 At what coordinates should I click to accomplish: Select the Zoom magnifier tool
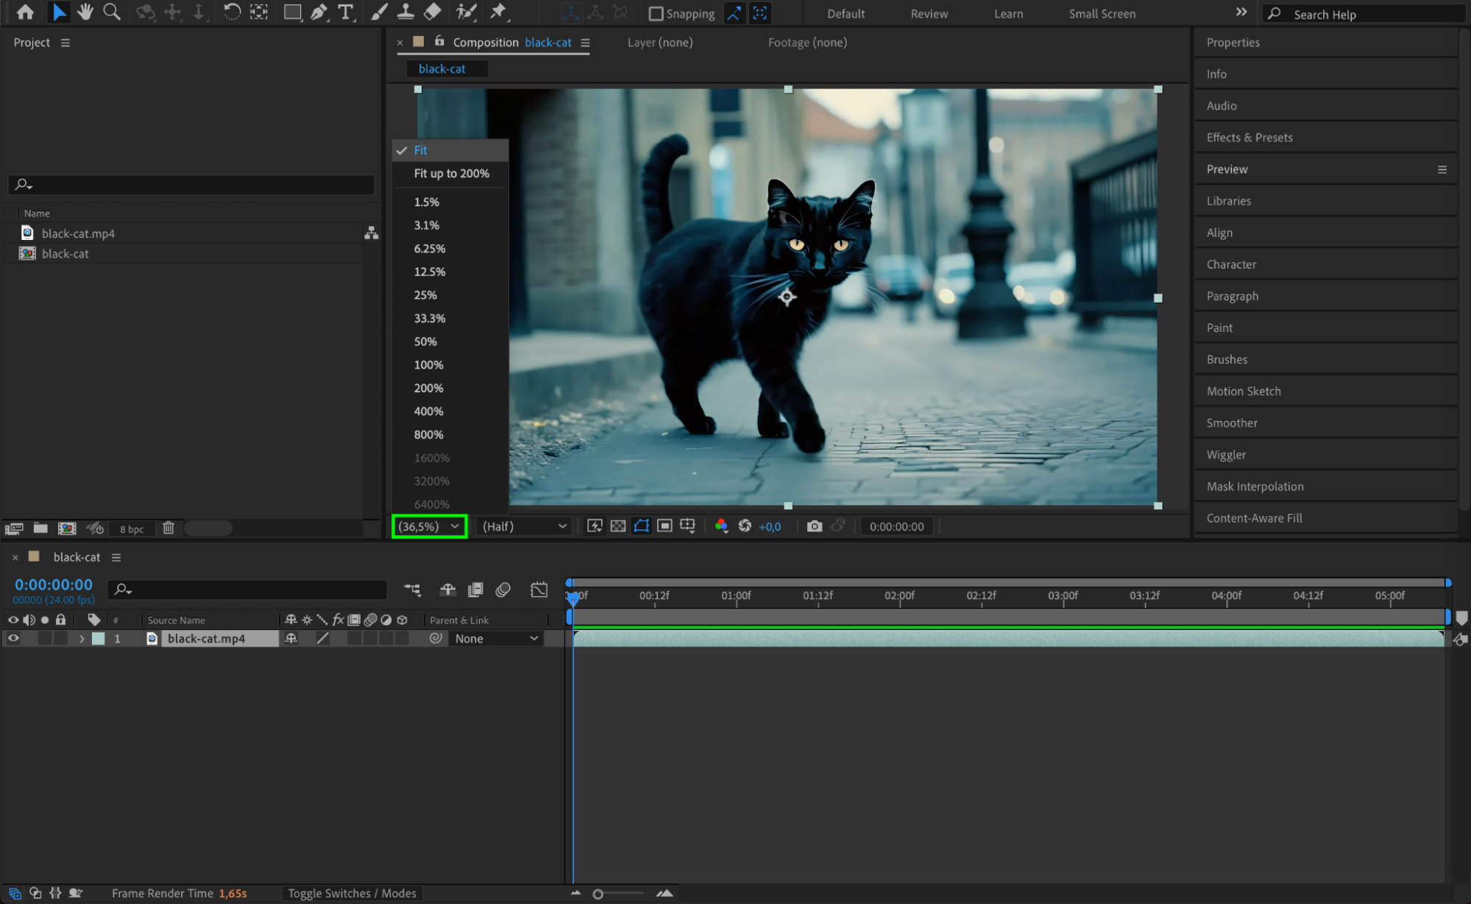point(112,12)
